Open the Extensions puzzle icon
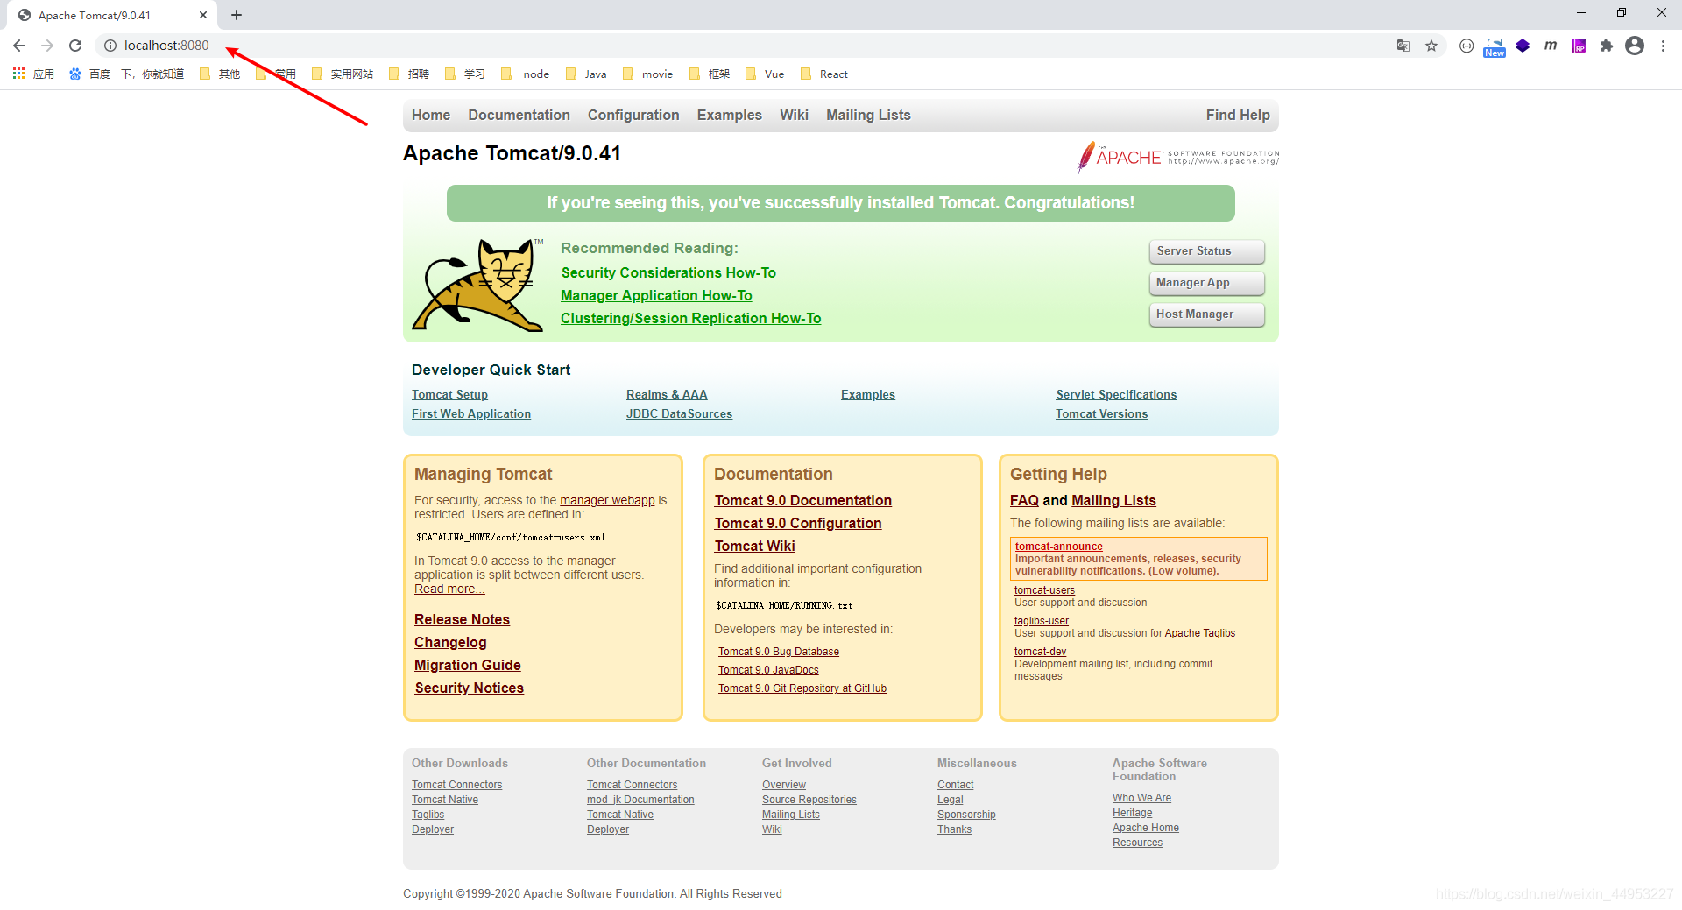 (x=1607, y=46)
